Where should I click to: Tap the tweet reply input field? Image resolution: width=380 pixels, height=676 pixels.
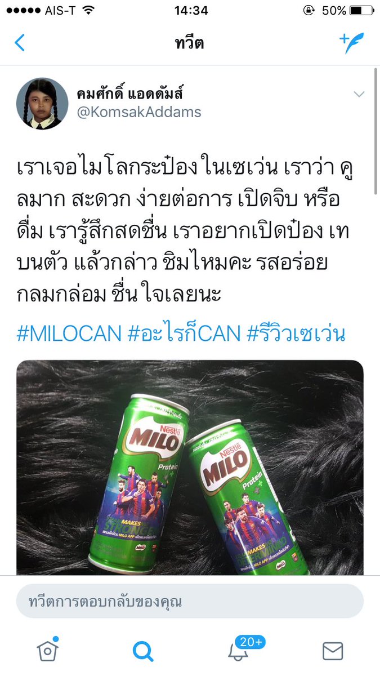(190, 602)
